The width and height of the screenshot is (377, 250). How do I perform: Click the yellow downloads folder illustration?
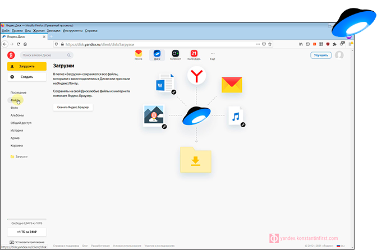point(196,159)
